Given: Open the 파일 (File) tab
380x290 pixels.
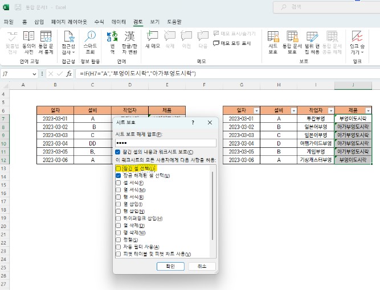Looking at the screenshot, I should click(9, 22).
